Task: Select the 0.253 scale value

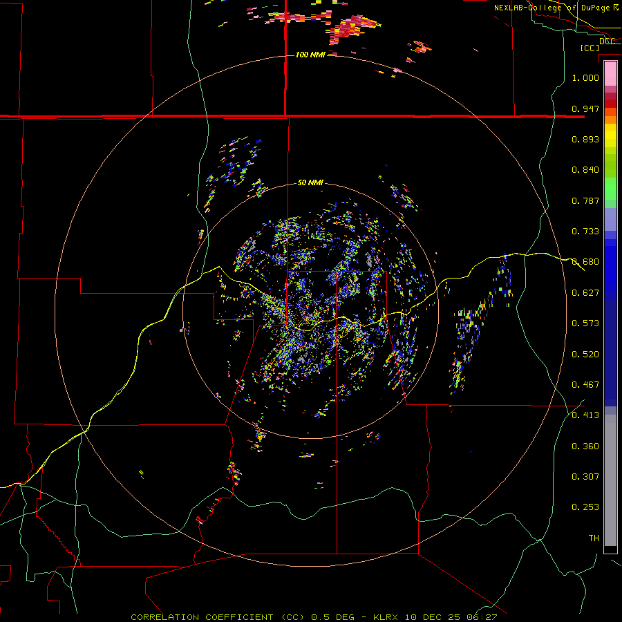Action: 585,507
